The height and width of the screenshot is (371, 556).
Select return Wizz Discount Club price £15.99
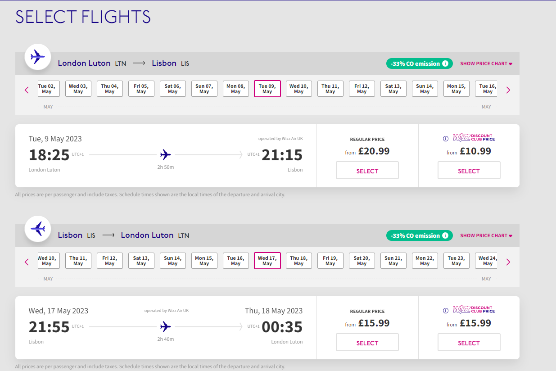coord(469,343)
